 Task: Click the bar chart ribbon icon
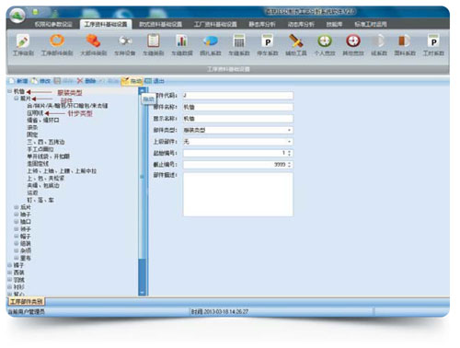181,41
